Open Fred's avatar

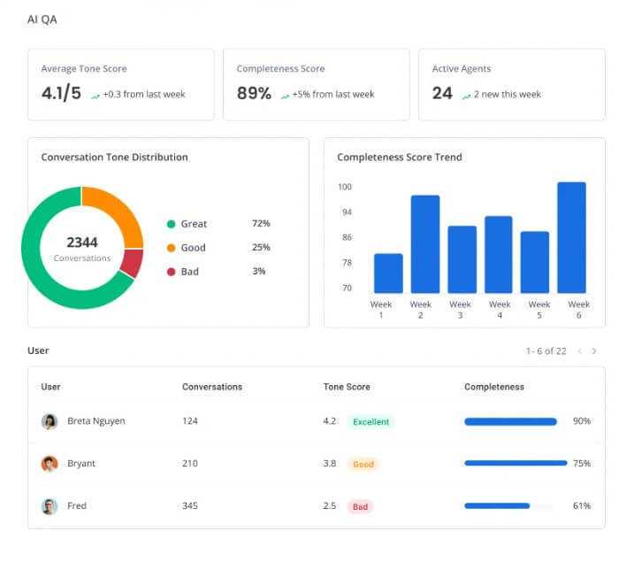[x=50, y=506]
